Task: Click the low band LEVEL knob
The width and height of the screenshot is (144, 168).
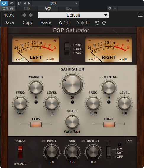Action: click(52, 103)
